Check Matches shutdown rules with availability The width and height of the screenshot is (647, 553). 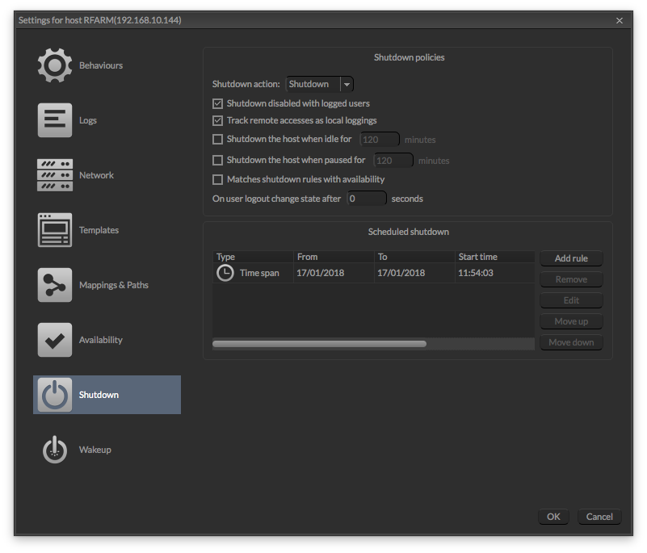(217, 179)
